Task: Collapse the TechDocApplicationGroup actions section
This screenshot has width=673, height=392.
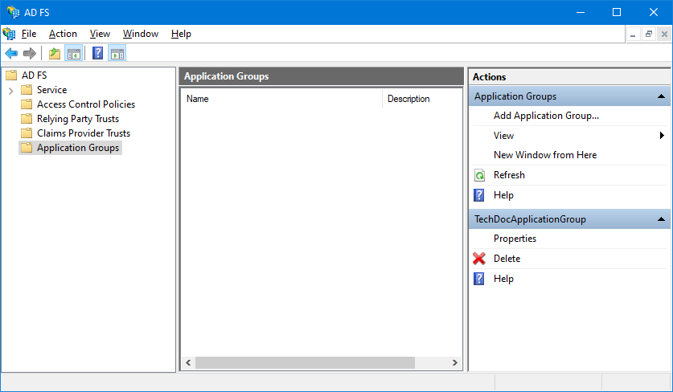Action: 661,219
